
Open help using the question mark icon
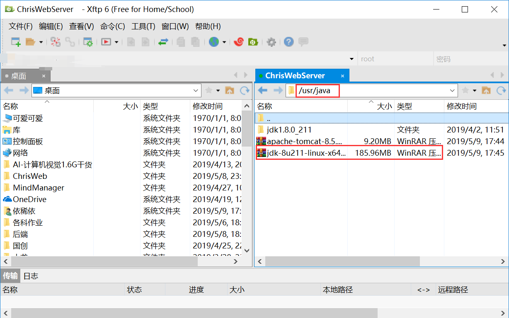pyautogui.click(x=288, y=42)
